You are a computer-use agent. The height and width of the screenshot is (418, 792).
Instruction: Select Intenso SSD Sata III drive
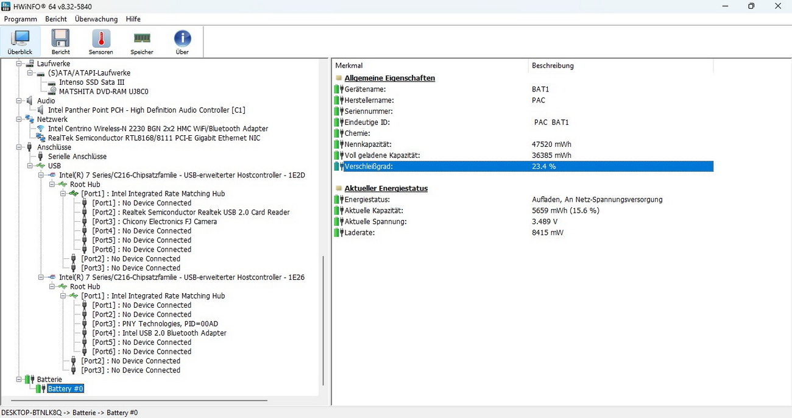tap(91, 82)
